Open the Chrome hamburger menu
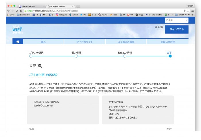201x140 pixels. point(192,11)
